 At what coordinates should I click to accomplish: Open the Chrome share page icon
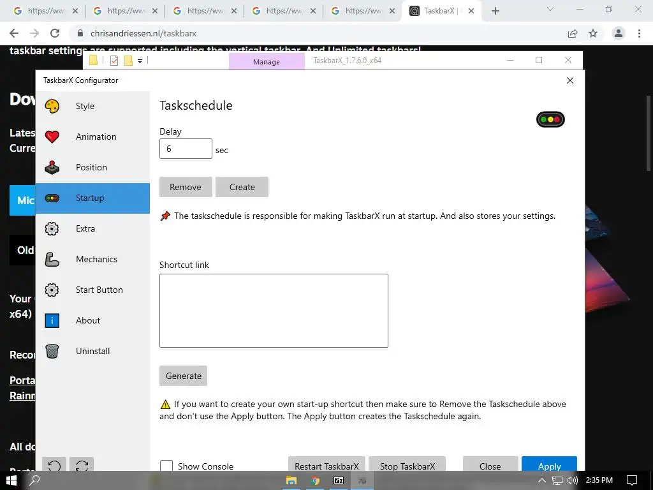573,33
